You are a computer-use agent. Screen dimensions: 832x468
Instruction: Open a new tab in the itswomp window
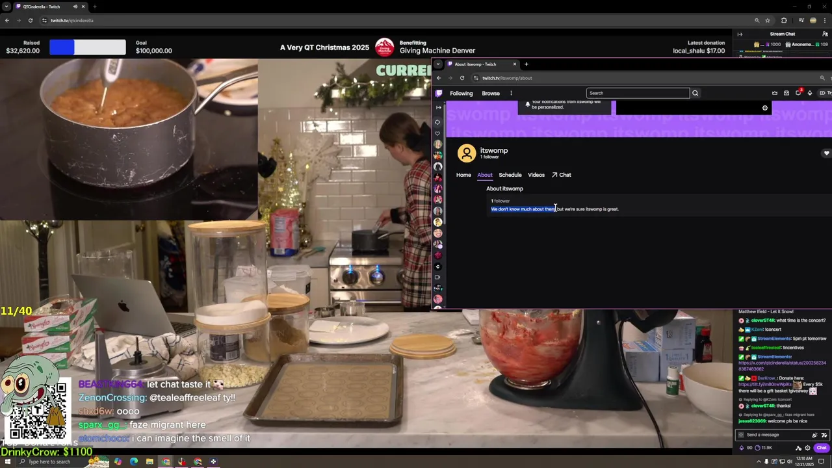point(526,64)
